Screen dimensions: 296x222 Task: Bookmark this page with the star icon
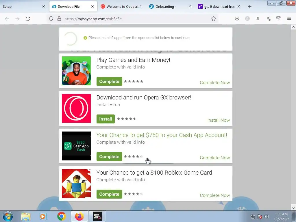pos(214,19)
